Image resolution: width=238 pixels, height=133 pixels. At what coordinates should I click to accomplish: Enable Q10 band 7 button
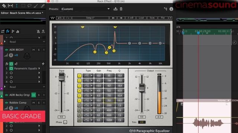(79, 105)
